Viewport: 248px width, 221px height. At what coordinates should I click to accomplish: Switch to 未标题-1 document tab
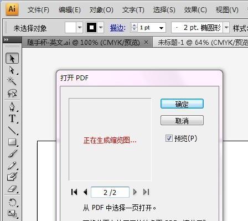(x=201, y=43)
